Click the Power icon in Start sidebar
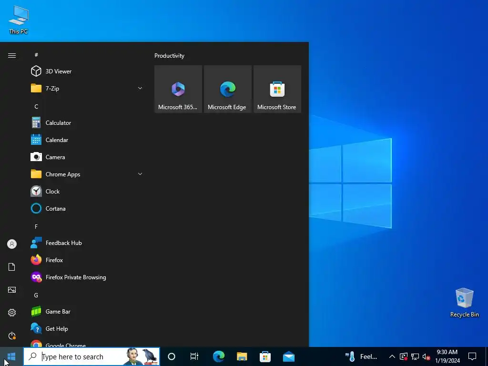This screenshot has height=366, width=488. (x=12, y=335)
